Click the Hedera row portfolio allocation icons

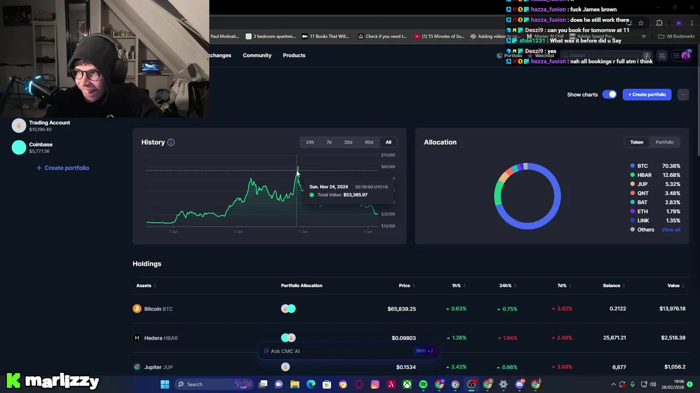coord(288,338)
